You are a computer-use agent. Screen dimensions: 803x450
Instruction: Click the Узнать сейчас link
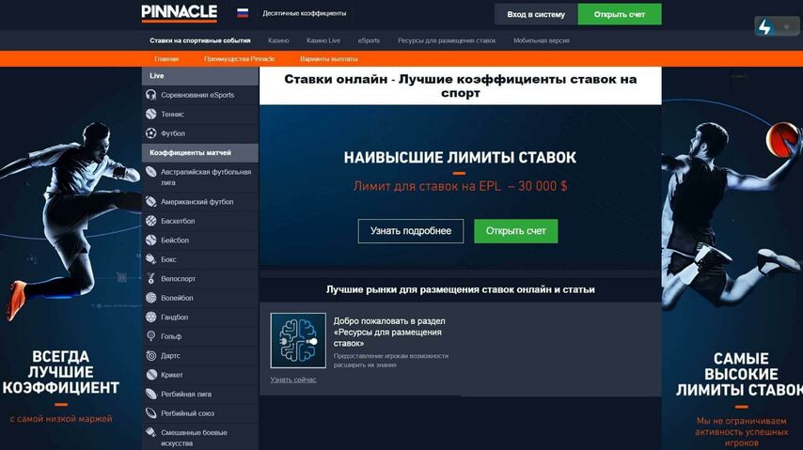[x=293, y=380]
